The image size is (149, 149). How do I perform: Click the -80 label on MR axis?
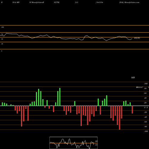coord(145,127)
